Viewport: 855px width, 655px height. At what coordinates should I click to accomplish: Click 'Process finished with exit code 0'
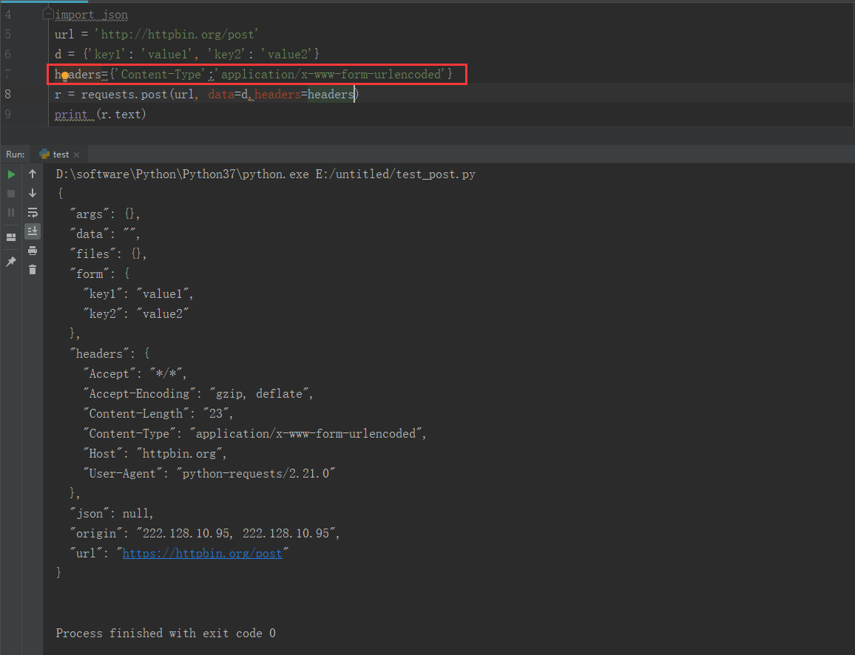(166, 634)
